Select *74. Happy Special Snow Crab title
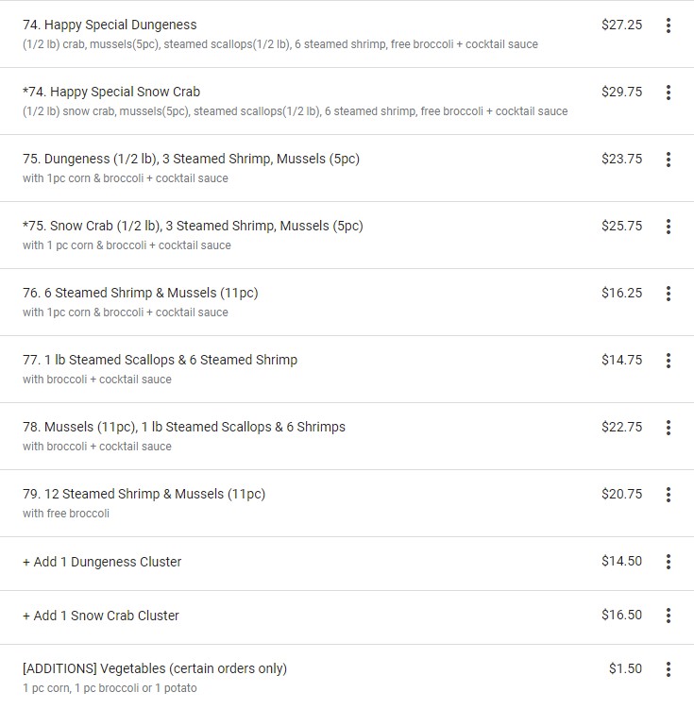This screenshot has height=709, width=694. 111,92
